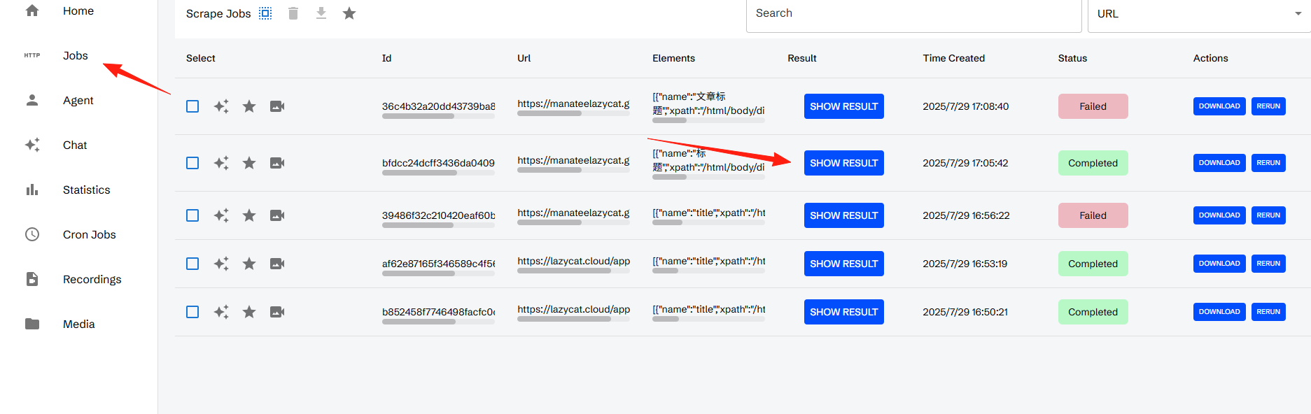Open the Recordings page in sidebar
1311x414 pixels.
point(92,279)
